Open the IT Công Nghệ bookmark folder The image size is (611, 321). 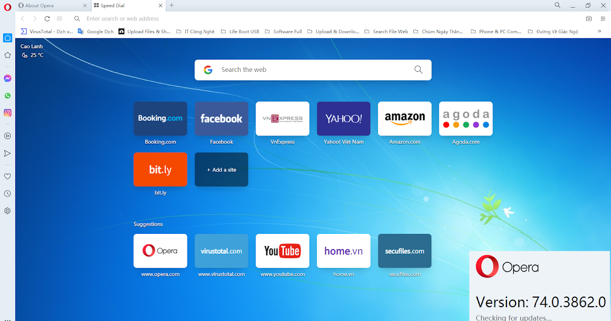[196, 31]
